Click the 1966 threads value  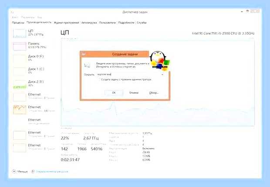coord(82,149)
